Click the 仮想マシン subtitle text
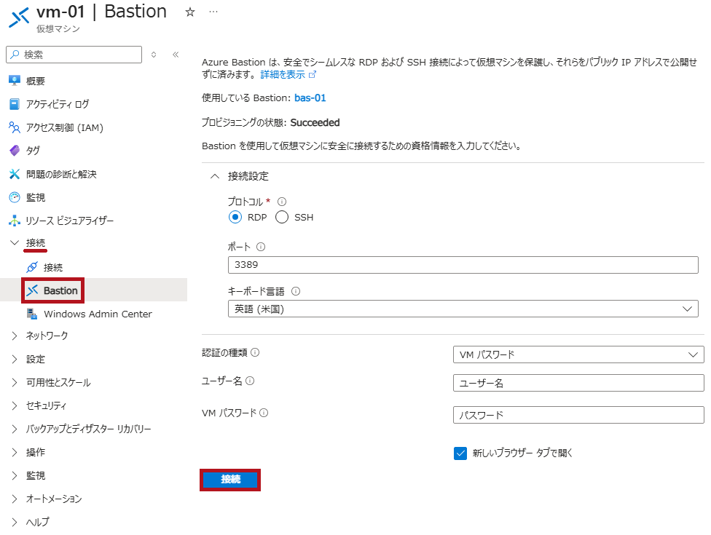The image size is (711, 535). [58, 28]
